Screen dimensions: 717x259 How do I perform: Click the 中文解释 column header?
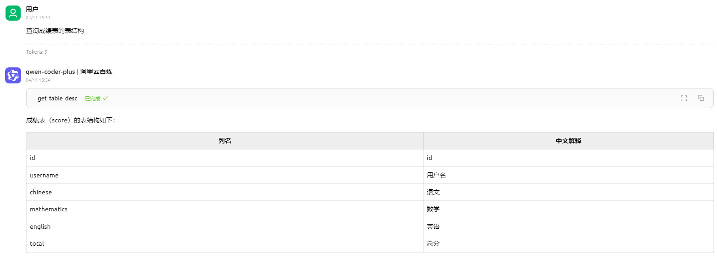[x=568, y=141]
